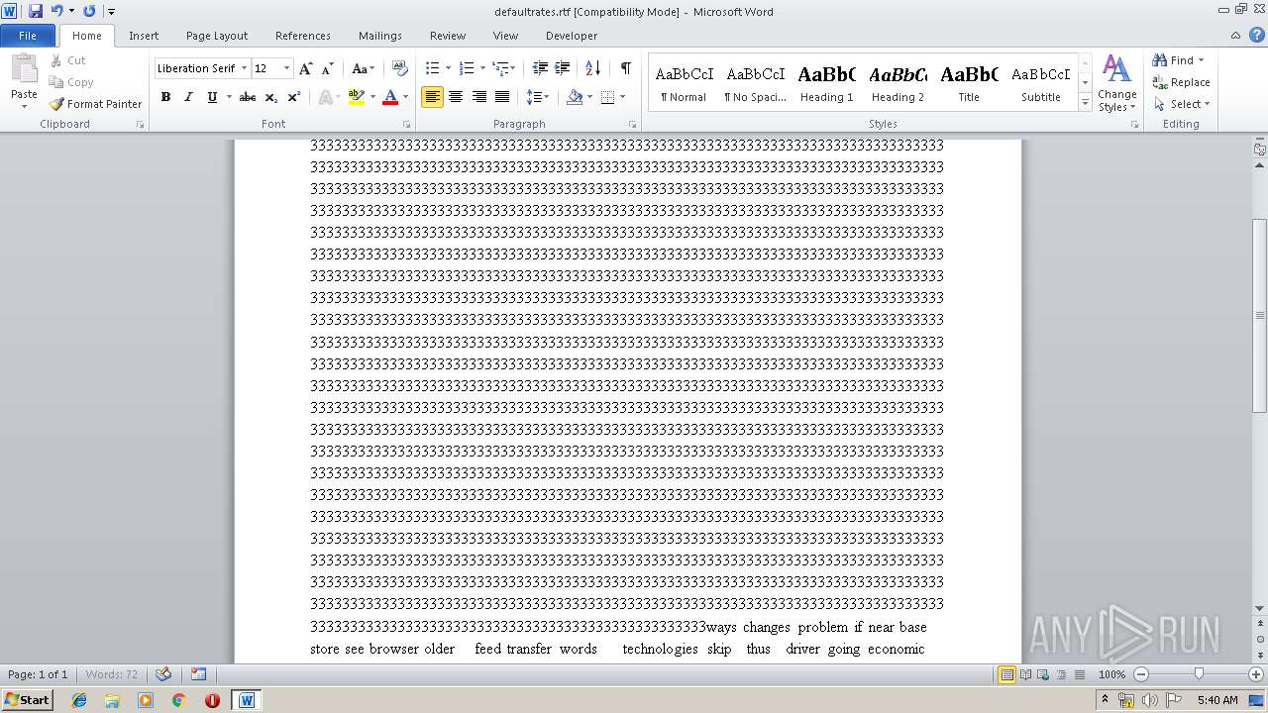The image size is (1268, 713).
Task: Toggle Italic formatting
Action: (188, 97)
